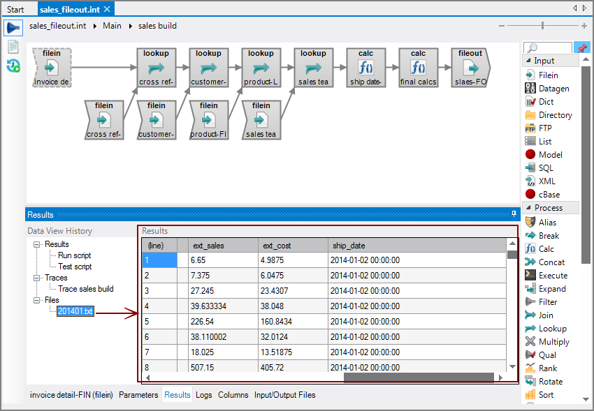Screen dimensions: 594x411
Task: Choose the Lookup process node in palette
Action: 552,329
